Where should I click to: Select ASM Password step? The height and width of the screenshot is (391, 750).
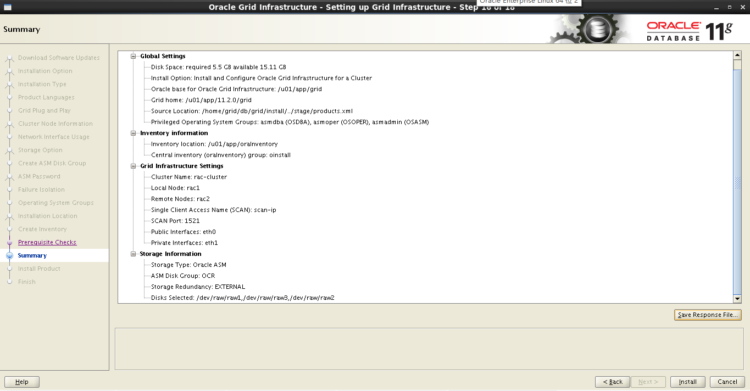pyautogui.click(x=39, y=176)
